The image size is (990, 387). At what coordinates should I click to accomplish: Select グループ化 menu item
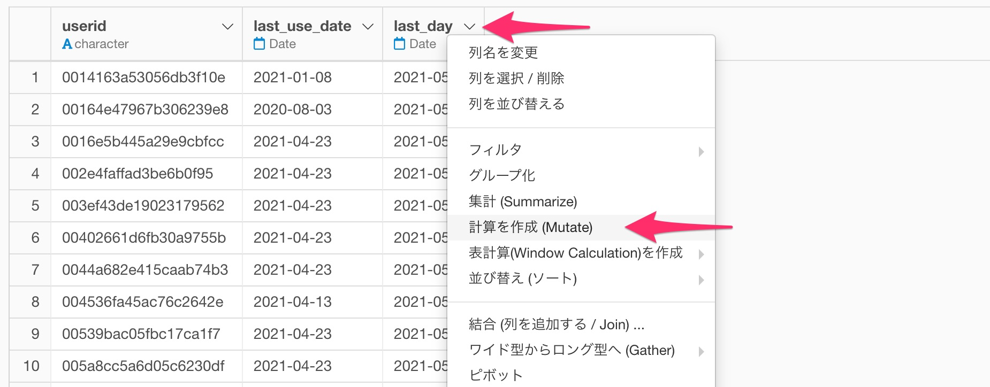point(581,175)
